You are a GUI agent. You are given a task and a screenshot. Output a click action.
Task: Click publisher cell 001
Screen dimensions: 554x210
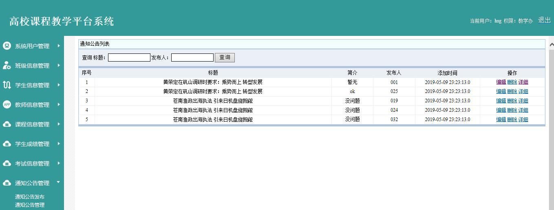click(394, 82)
